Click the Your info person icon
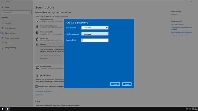 point(2,23)
